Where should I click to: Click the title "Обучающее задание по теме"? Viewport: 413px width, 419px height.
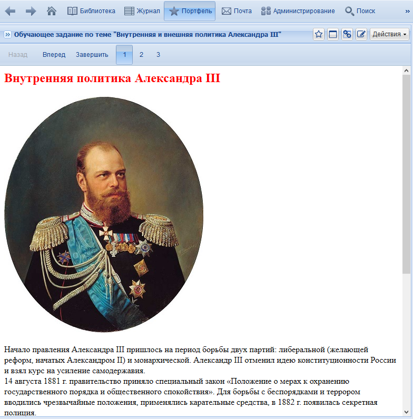[x=147, y=34]
